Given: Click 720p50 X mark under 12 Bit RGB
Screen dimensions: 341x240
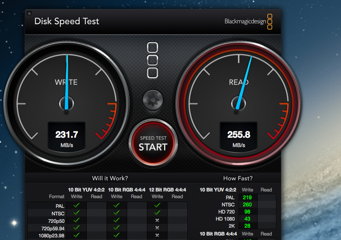Looking at the screenshot, I should (x=157, y=221).
